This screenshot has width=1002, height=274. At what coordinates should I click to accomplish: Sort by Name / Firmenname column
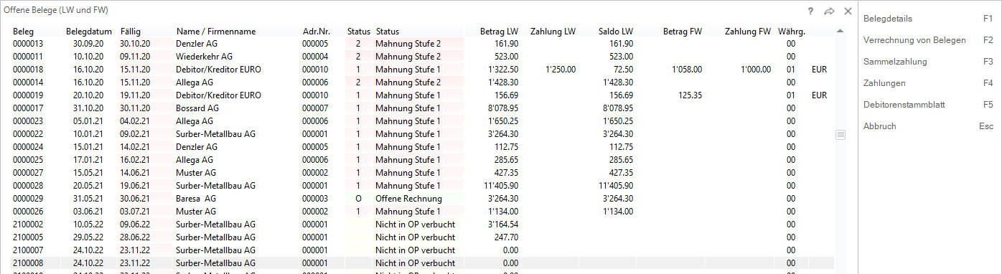[x=215, y=32]
